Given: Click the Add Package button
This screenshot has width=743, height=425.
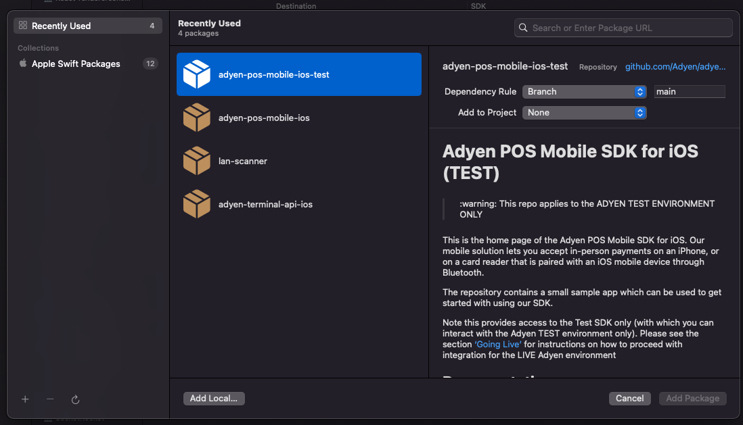Looking at the screenshot, I should (x=692, y=399).
